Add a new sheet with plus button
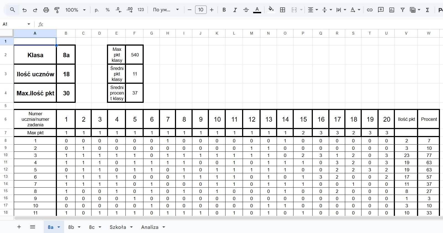 (19, 227)
